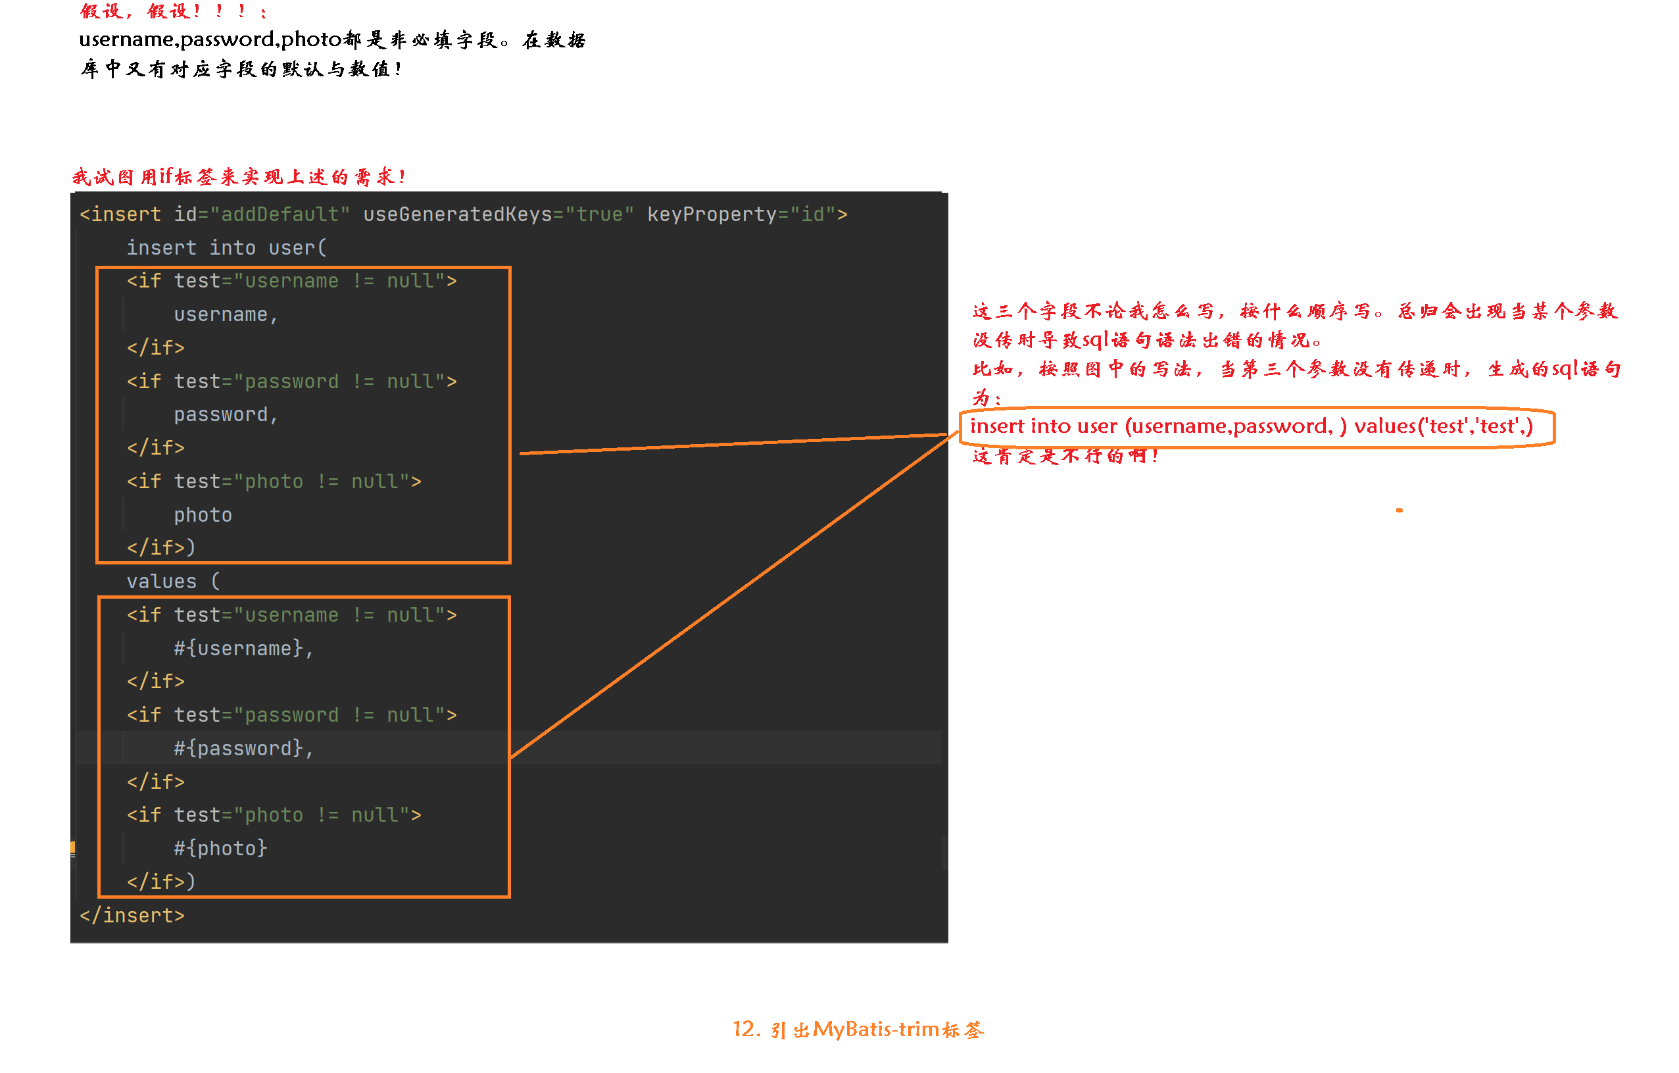Click the closing </insert> tag

pyautogui.click(x=132, y=914)
